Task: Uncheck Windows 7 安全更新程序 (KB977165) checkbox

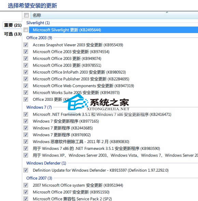Action: [26, 121]
